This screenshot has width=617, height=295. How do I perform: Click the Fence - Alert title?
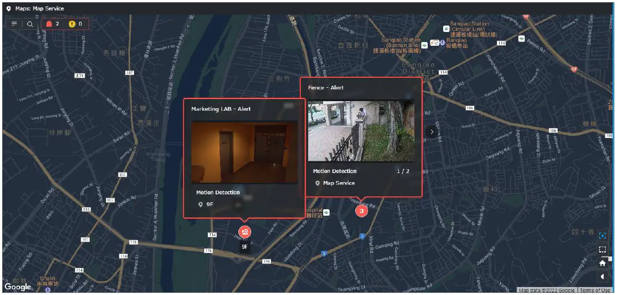click(326, 88)
